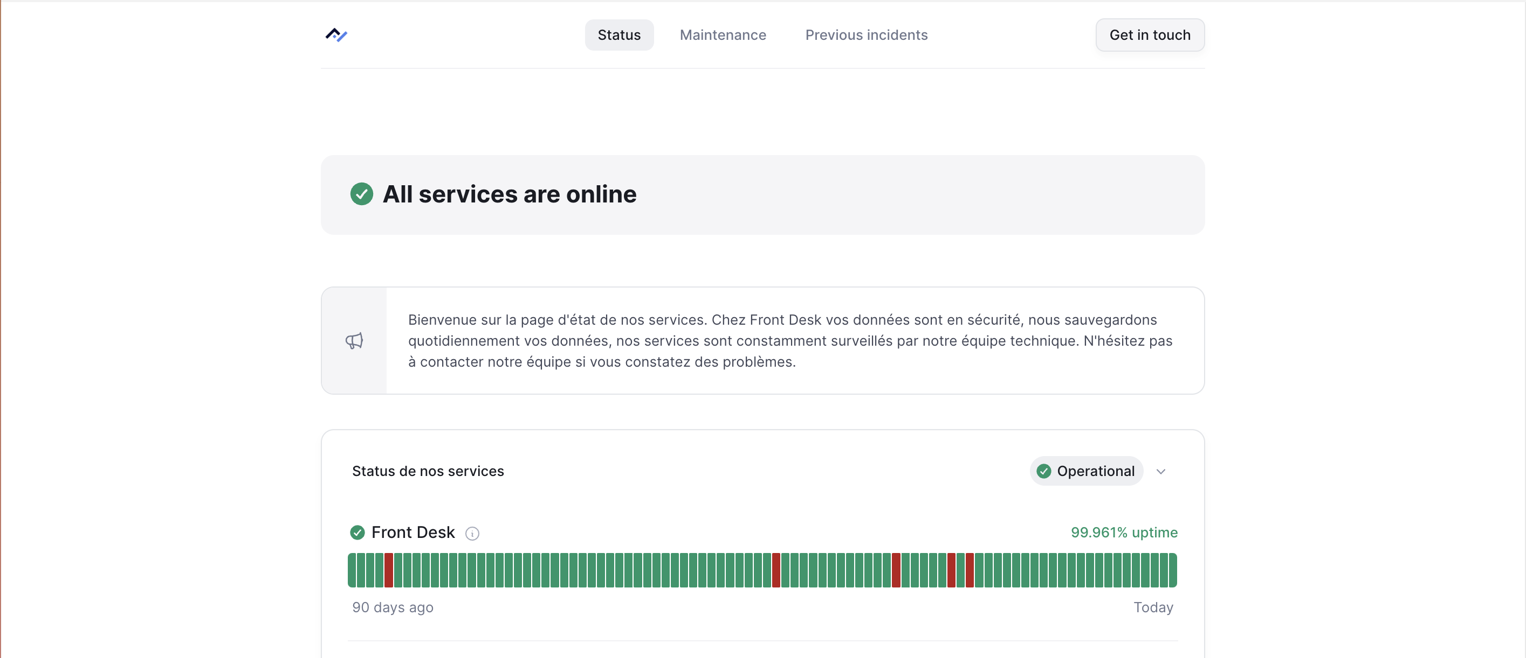Collapse the Status de nos services section
Image resolution: width=1526 pixels, height=658 pixels.
(x=1160, y=472)
